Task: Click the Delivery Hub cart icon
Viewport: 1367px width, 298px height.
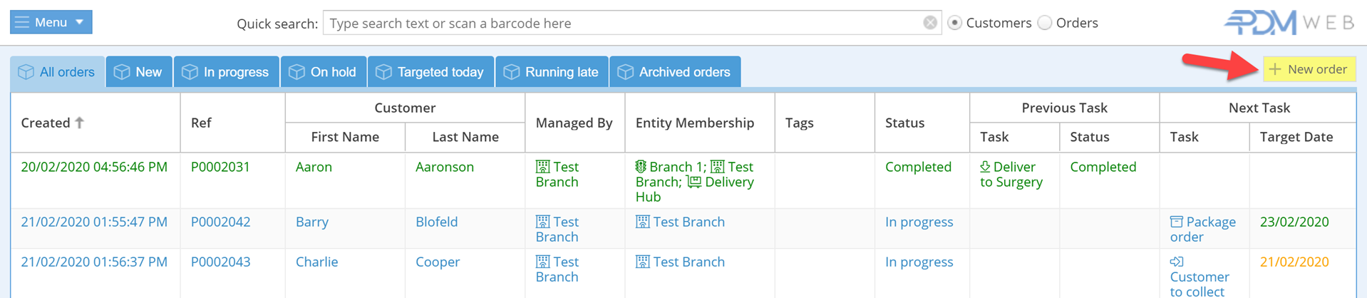Action: point(693,182)
